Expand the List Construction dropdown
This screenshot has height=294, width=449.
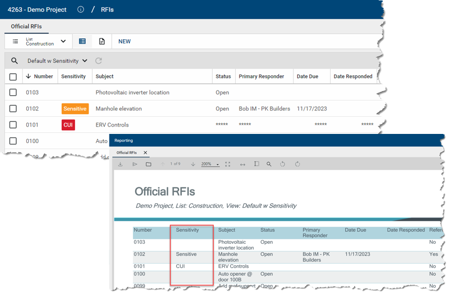[x=63, y=41]
